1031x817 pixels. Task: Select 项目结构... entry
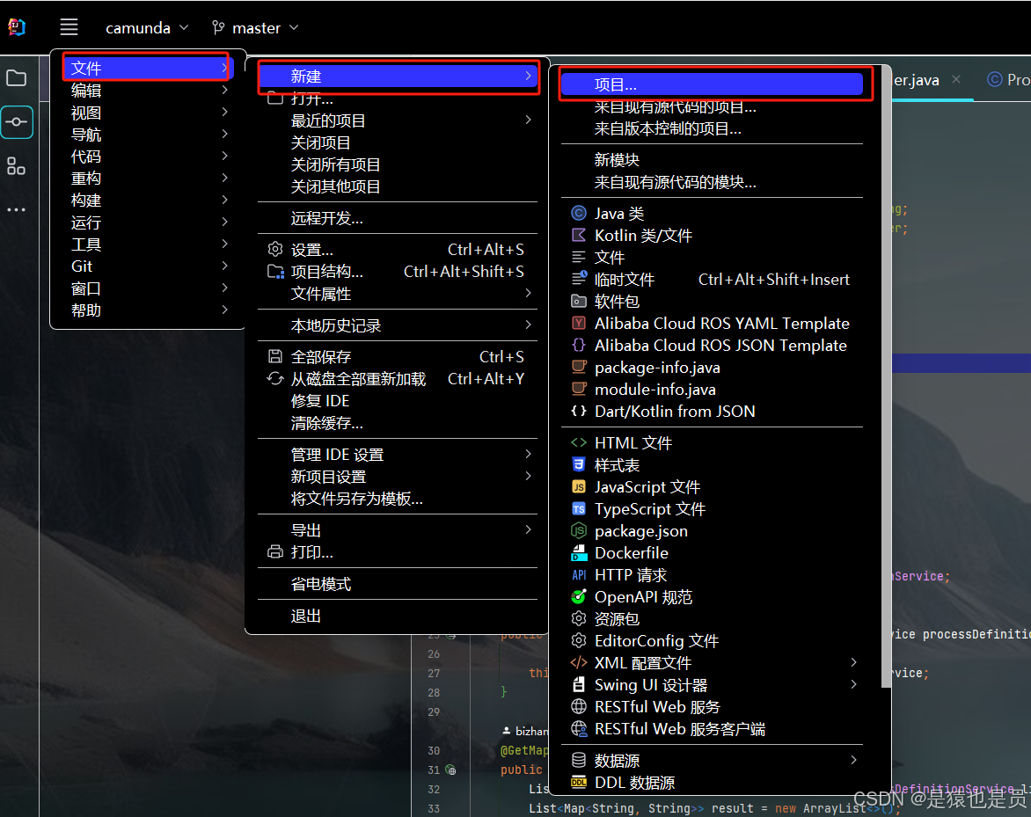[397, 272]
